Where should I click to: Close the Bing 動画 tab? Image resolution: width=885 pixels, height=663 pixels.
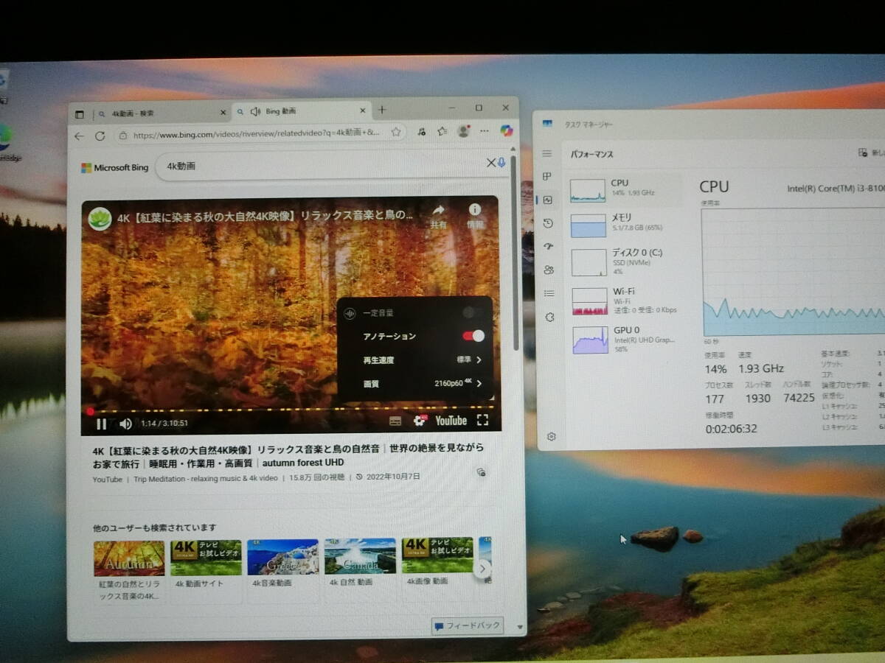click(362, 110)
